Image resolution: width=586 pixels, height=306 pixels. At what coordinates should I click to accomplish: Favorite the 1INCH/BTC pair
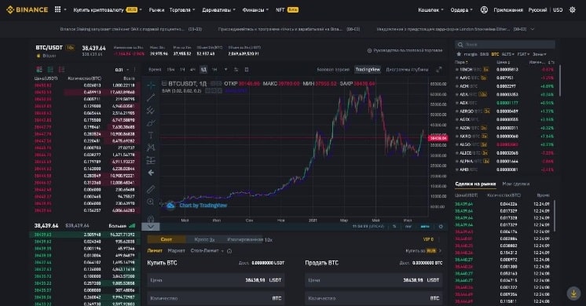coord(456,69)
